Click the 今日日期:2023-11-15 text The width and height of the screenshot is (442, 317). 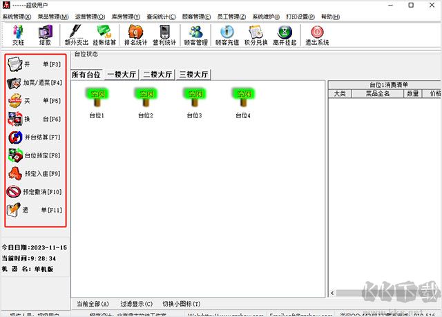click(x=35, y=248)
